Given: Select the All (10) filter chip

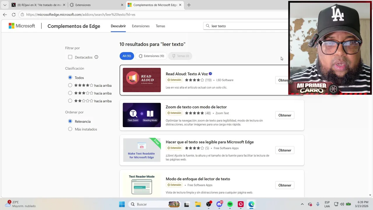Looking at the screenshot, I should tap(127, 56).
